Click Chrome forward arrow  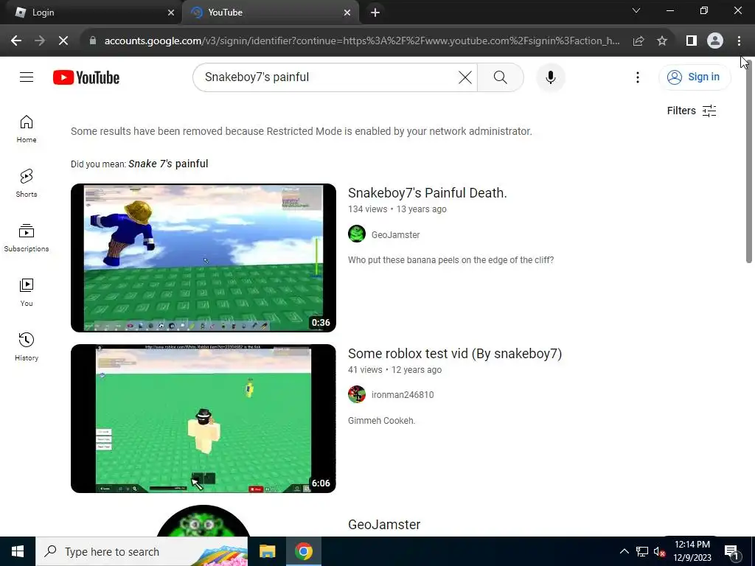tap(40, 41)
